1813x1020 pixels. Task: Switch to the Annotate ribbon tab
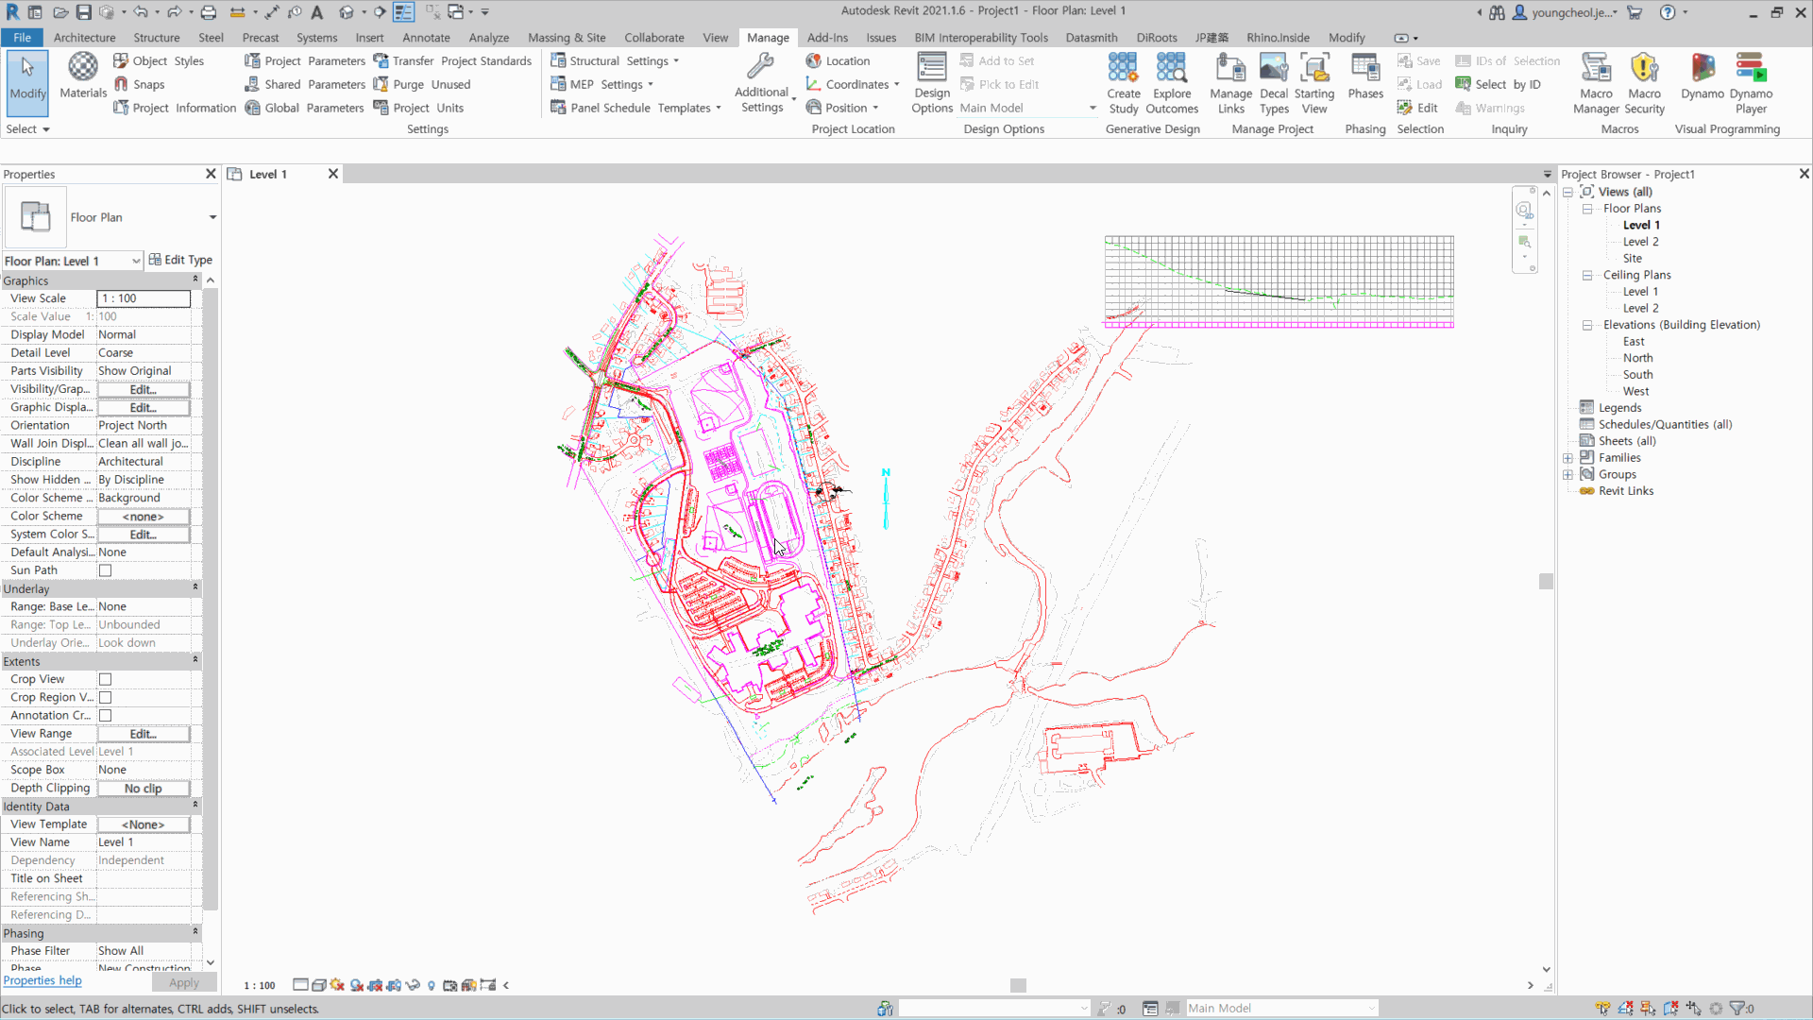tap(426, 38)
